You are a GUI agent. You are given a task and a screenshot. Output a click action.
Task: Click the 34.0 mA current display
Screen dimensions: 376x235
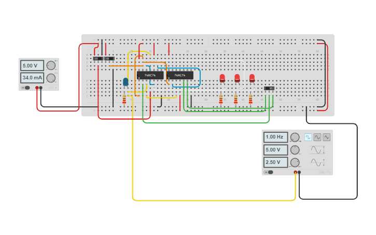[x=32, y=78]
